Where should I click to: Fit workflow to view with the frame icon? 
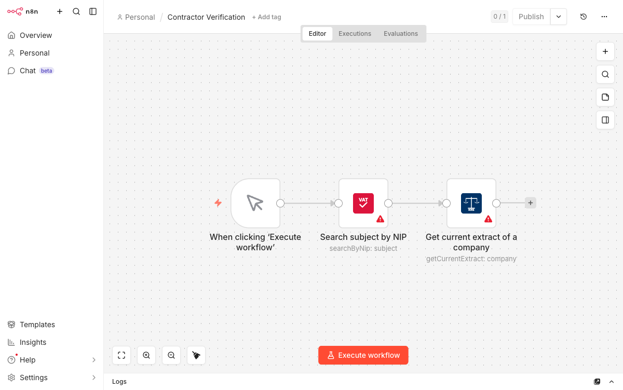pos(121,355)
